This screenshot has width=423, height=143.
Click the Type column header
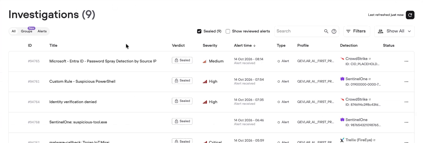(x=281, y=45)
